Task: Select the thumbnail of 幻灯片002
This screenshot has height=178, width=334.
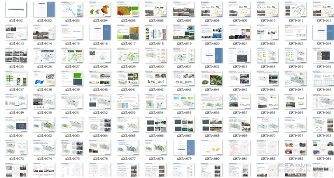Action: pyautogui.click(x=44, y=10)
